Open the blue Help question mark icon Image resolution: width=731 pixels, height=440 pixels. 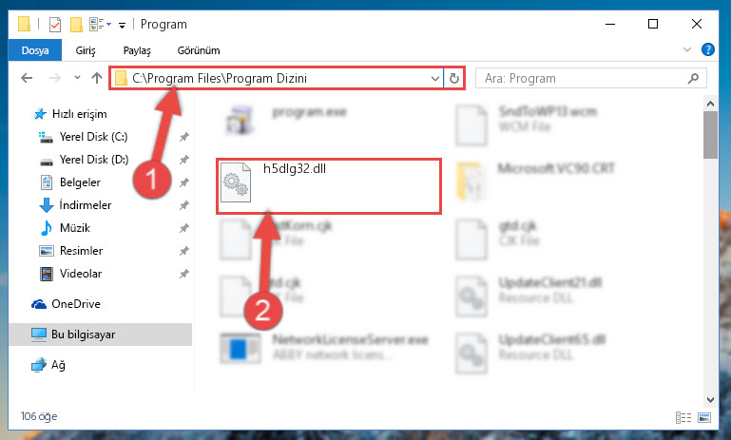coord(707,49)
